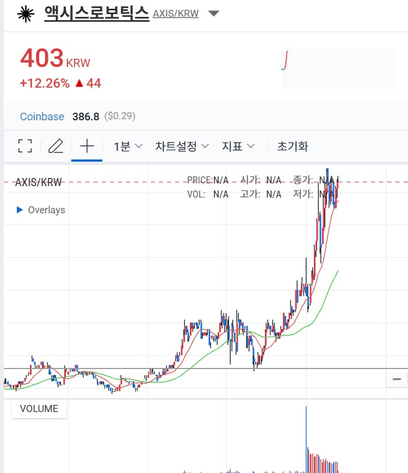Screen dimensions: 408x473
Task: Click the VOLUME label button
Action: click(x=39, y=408)
